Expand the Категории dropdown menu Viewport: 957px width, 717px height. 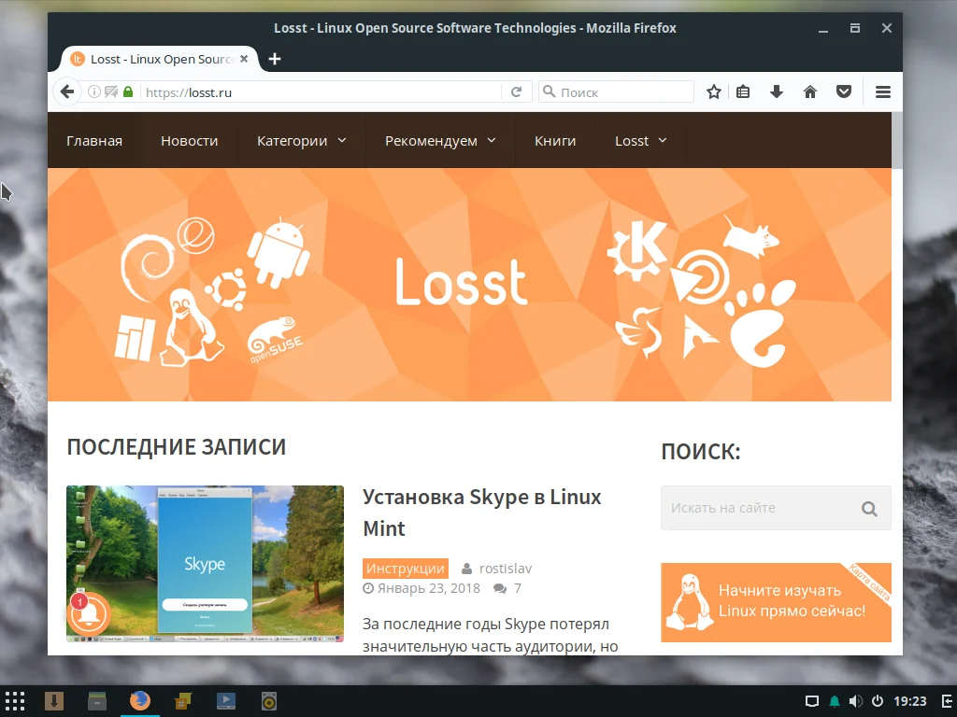coord(302,141)
